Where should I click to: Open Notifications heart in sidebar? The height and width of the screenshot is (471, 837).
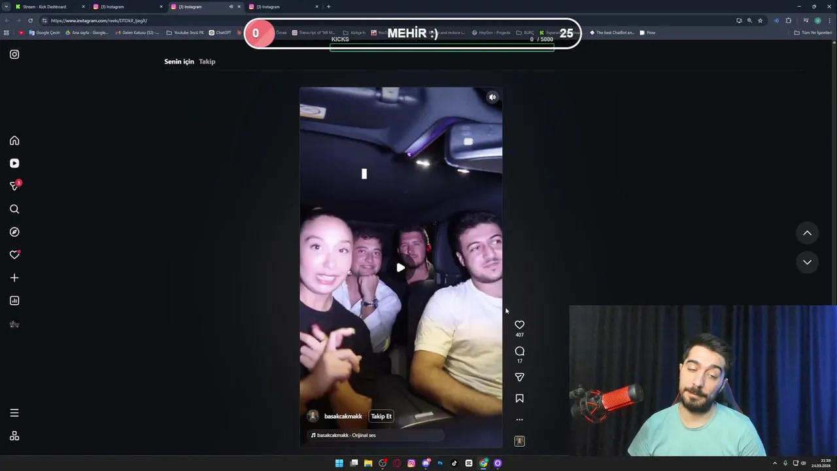pyautogui.click(x=14, y=255)
